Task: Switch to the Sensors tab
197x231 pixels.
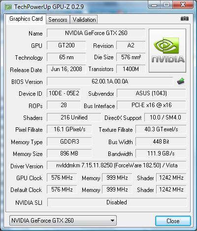Action: pyautogui.click(x=58, y=20)
